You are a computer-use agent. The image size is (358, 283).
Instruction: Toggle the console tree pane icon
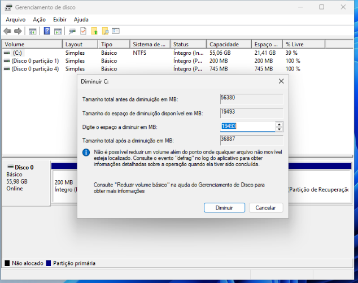(x=32, y=31)
